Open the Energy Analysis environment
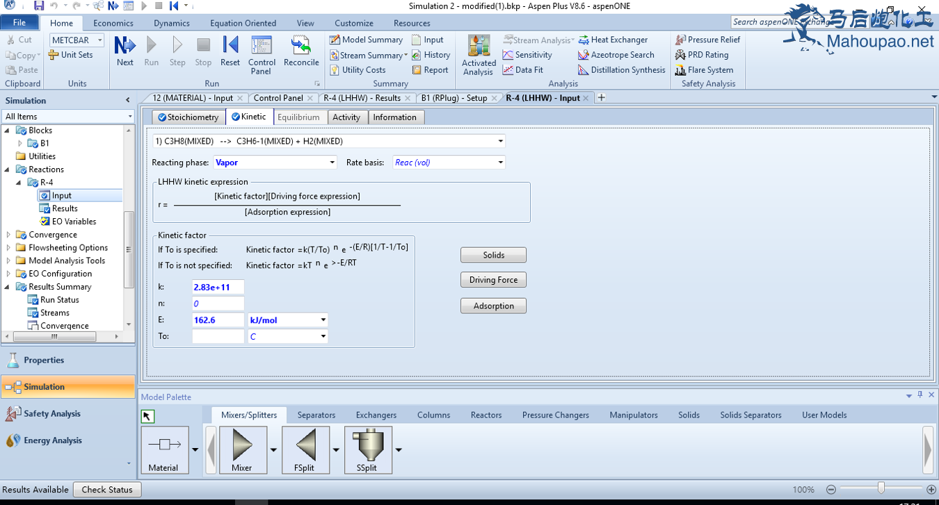939x505 pixels. pyautogui.click(x=68, y=440)
